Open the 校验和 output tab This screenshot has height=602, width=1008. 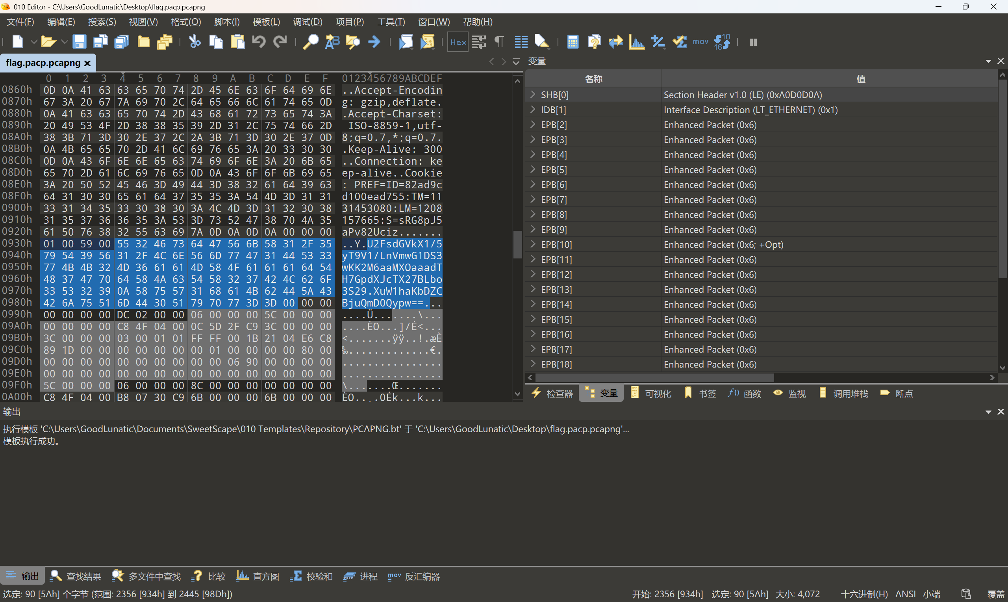[x=311, y=576]
